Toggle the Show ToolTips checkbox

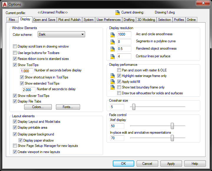[x=15, y=65]
